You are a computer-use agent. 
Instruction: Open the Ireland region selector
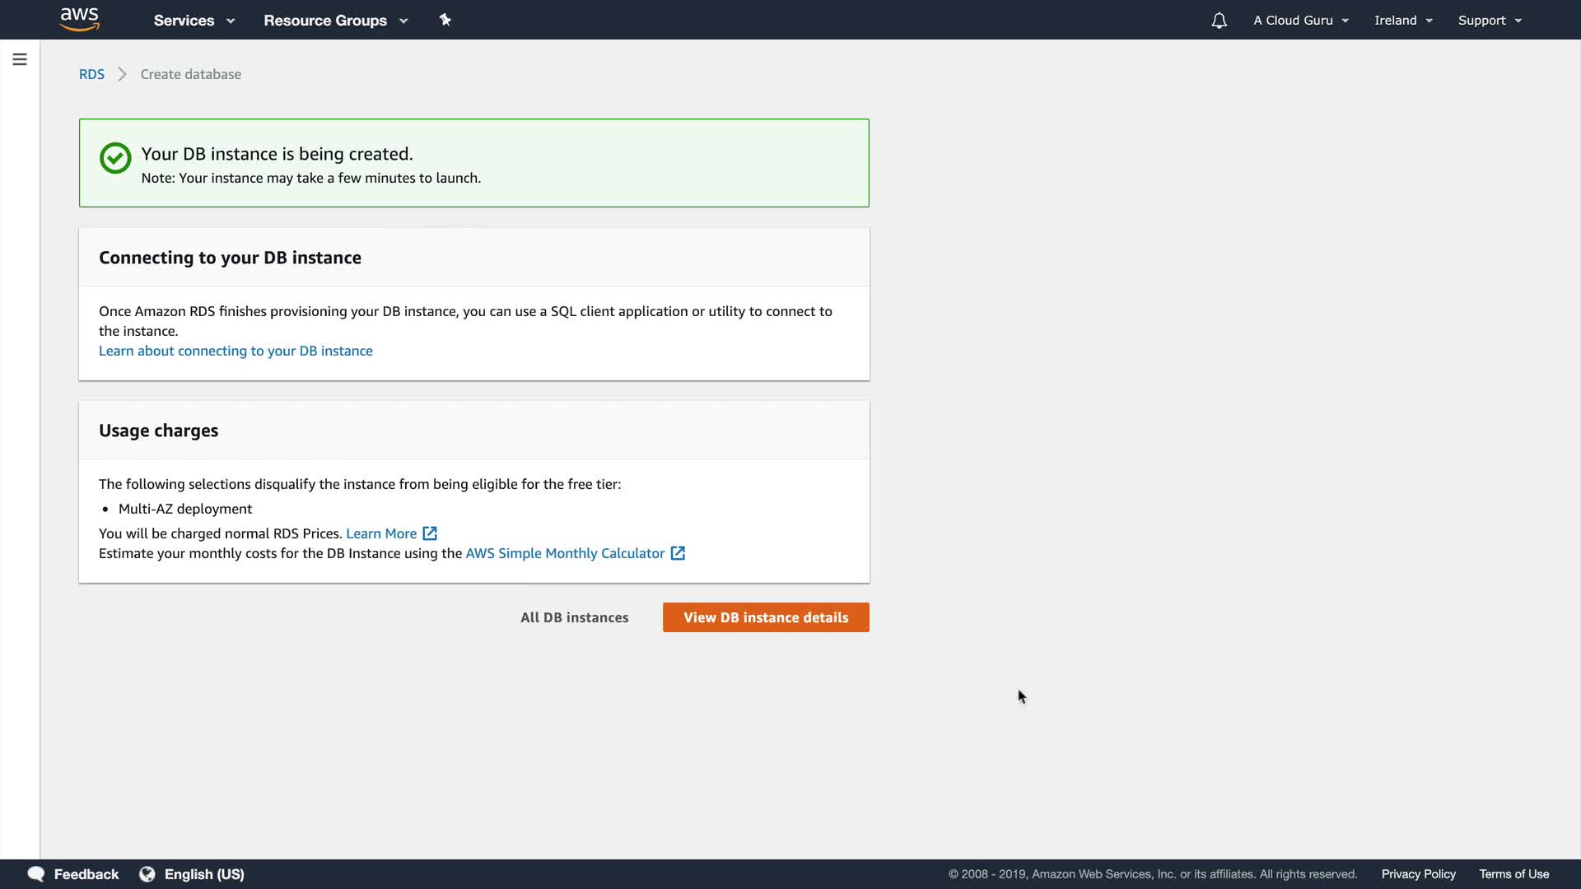coord(1403,21)
